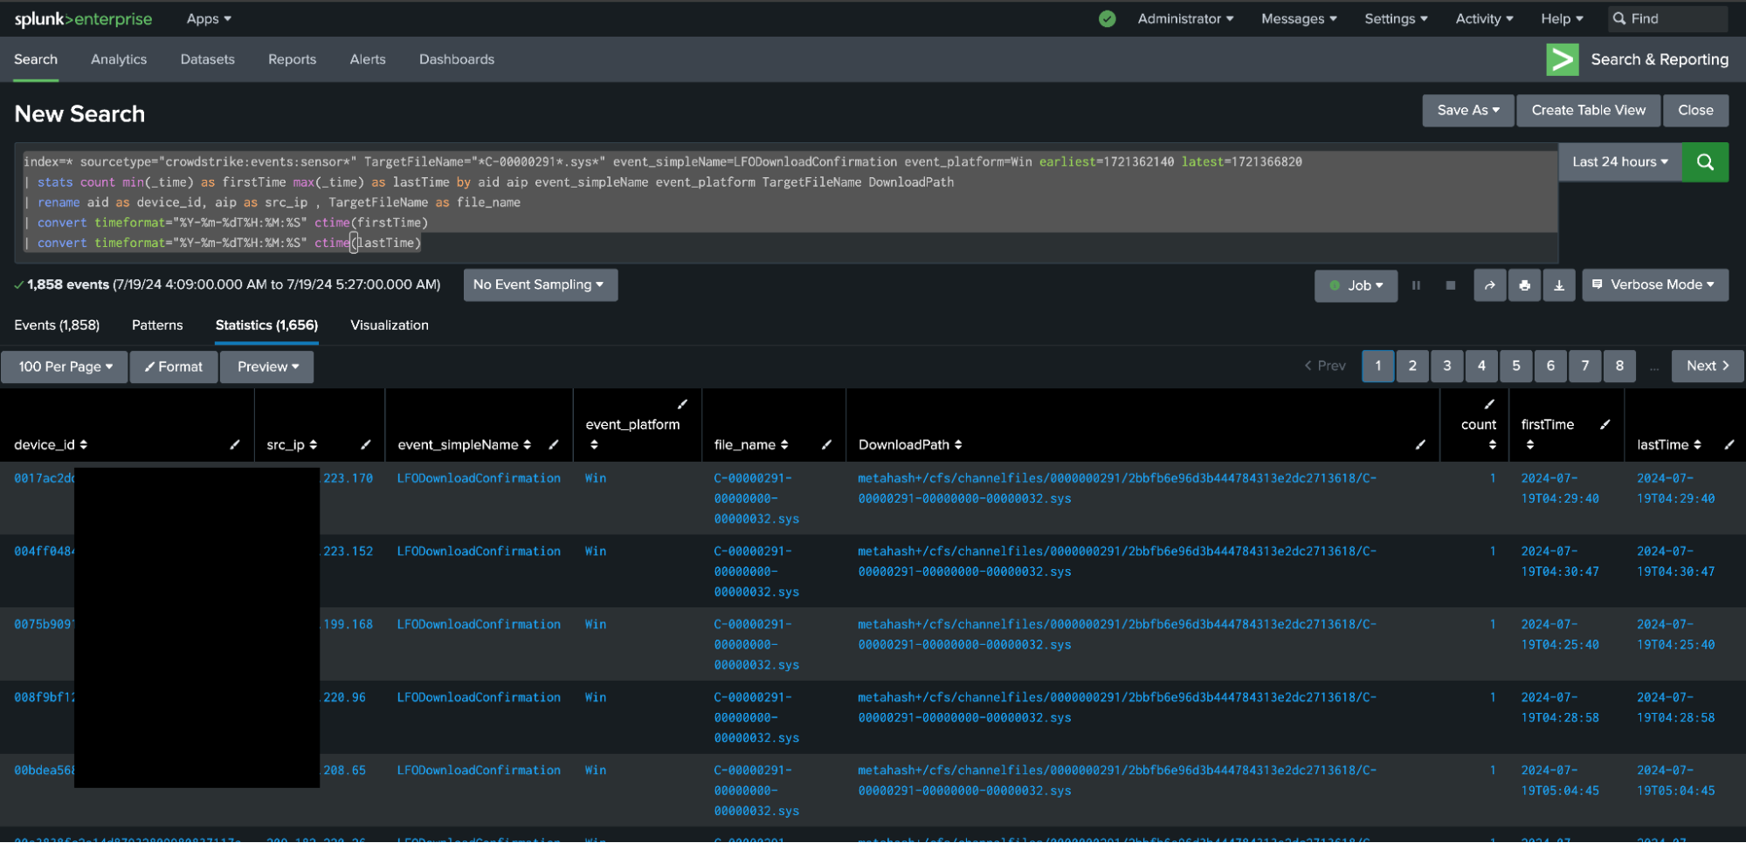Click device id 0017ac2d link
This screenshot has height=843, width=1746.
(x=45, y=478)
